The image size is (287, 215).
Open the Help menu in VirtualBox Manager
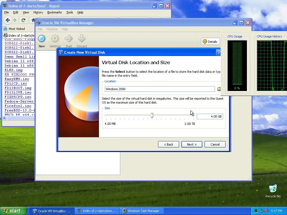tap(65, 29)
